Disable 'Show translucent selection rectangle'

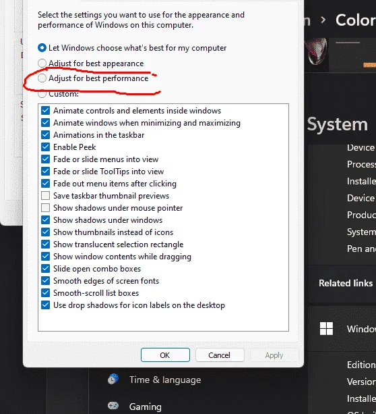[45, 244]
